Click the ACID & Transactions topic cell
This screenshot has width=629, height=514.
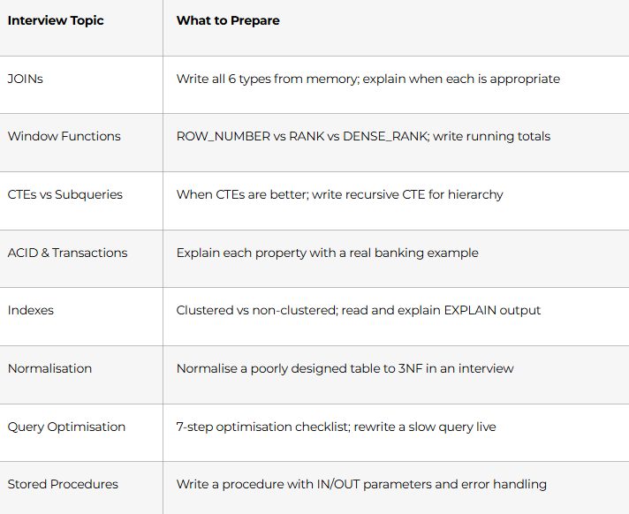pyautogui.click(x=67, y=253)
